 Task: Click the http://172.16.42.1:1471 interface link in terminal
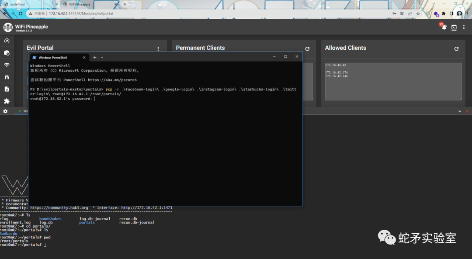[147, 207]
